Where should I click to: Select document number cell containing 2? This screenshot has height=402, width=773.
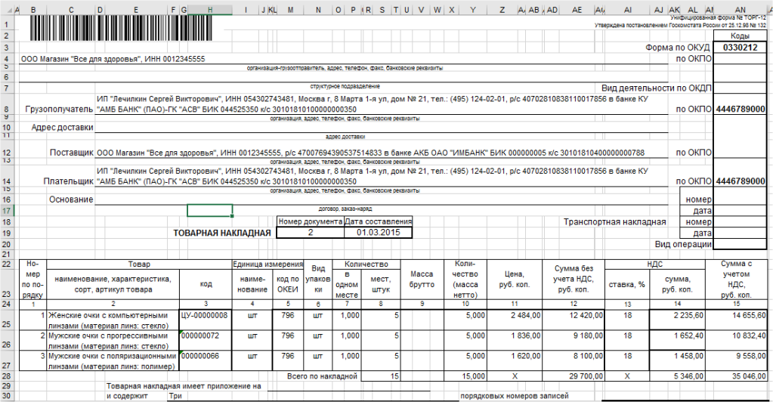pyautogui.click(x=310, y=232)
